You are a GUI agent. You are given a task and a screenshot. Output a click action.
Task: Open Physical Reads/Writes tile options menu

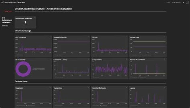(165, 59)
